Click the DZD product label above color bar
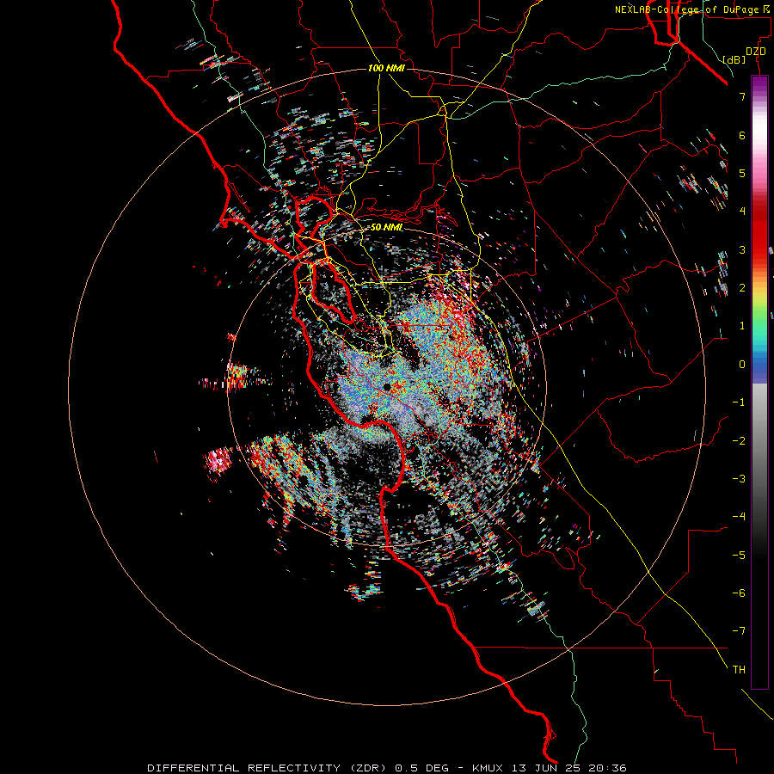Viewport: 774px width, 774px height. tap(756, 52)
